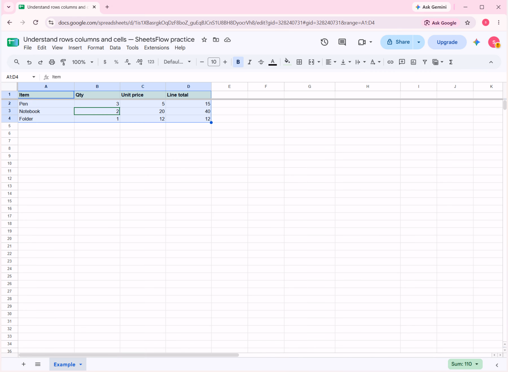Click the Ask Gemini button

pos(431,7)
